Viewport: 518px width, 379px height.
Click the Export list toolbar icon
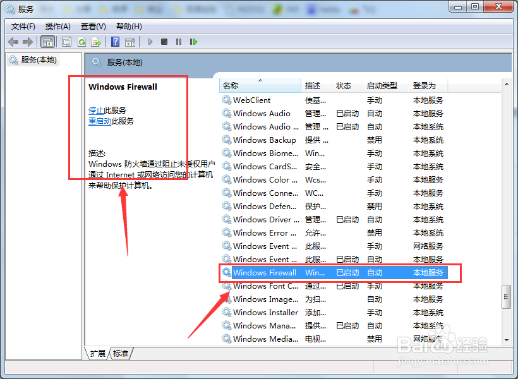coord(96,42)
